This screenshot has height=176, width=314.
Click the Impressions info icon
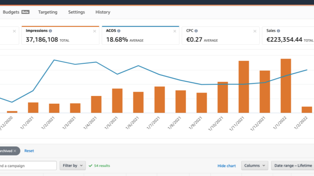coord(50,31)
